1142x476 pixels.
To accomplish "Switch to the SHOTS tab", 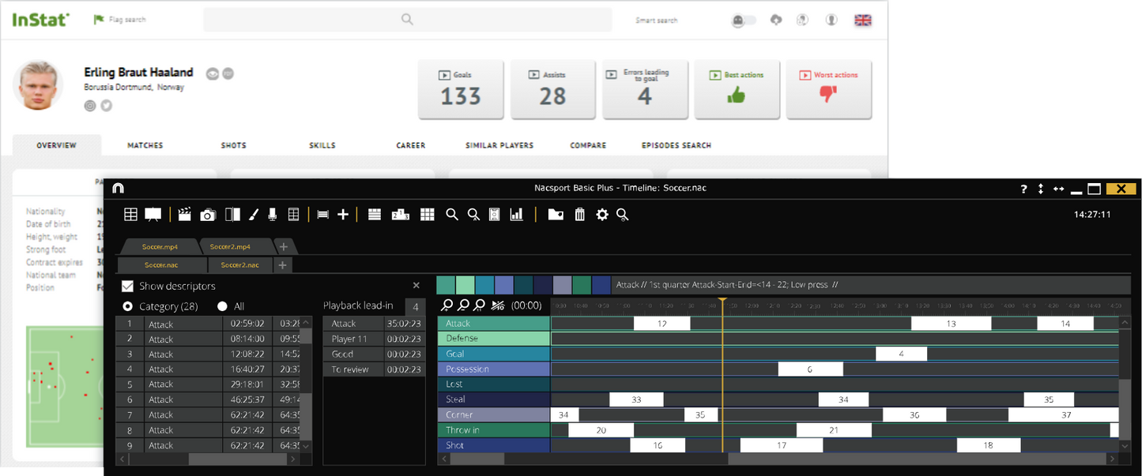I will [x=234, y=145].
